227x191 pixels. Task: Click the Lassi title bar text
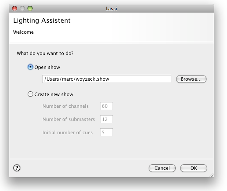point(111,8)
